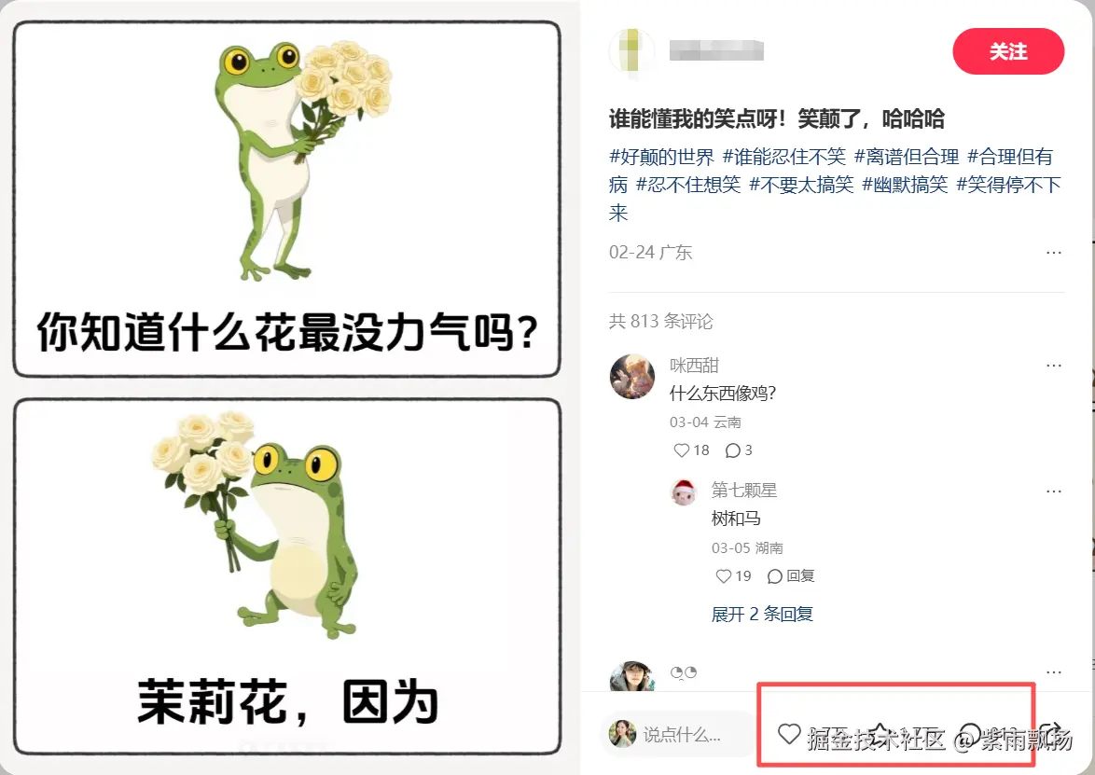The image size is (1095, 775).
Task: Open the 3 replies on 咪西甜's comment
Action: click(x=738, y=450)
